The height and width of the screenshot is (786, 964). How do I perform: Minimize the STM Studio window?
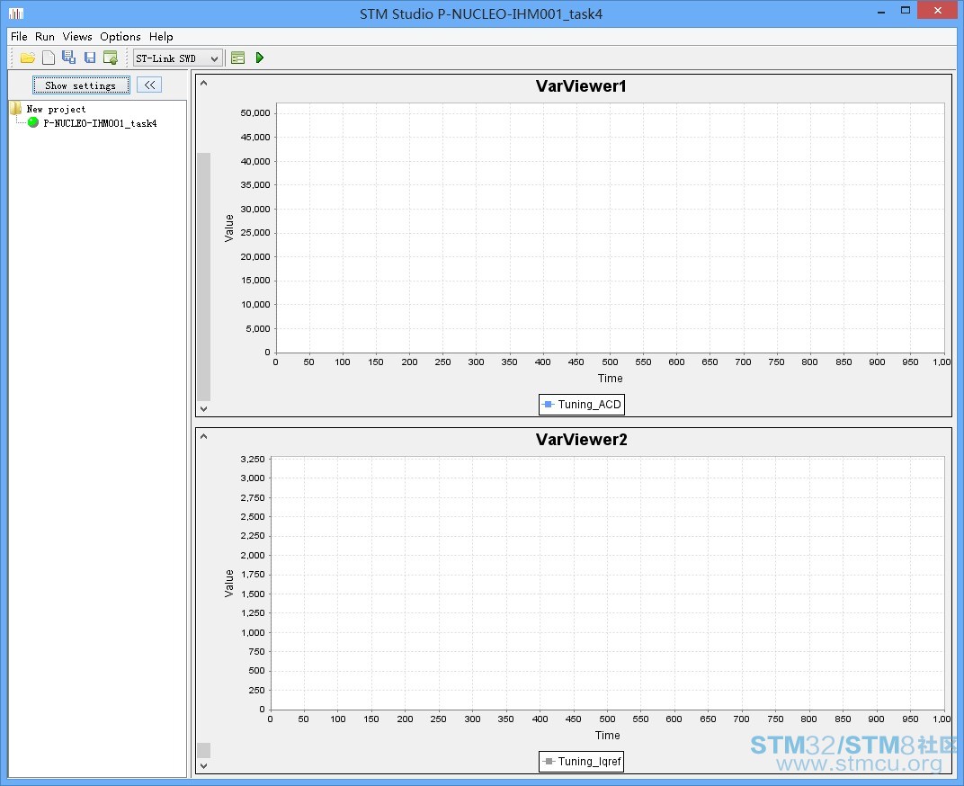point(881,13)
